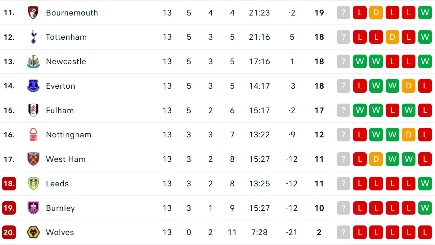
Task: Click the Wolves club crest icon
Action: click(33, 232)
